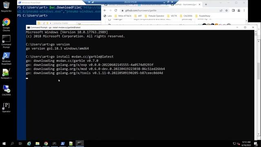Open the taskbar clock showing 12:12 AM
Image resolution: width=261 pixels, height=147 pixels.
246,143
